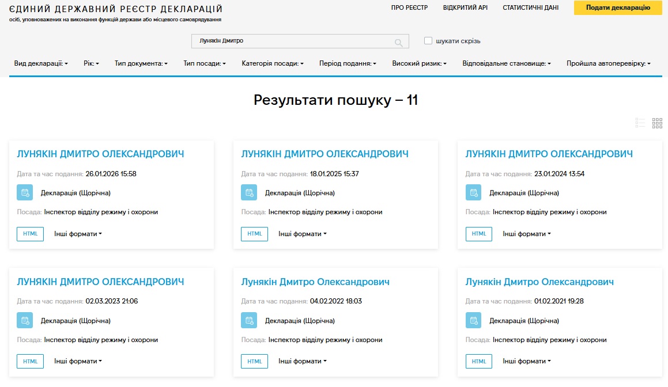Click calendar icon in 02.03.2023 declaration card

tap(25, 320)
